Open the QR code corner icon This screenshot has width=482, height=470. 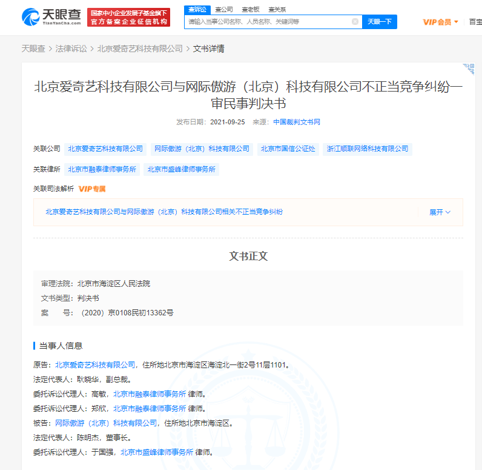[469, 69]
